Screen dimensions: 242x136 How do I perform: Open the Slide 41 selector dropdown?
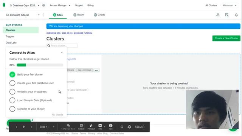[47, 127]
